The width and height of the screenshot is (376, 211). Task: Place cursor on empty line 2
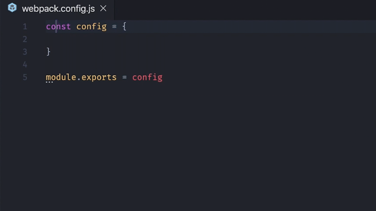[117, 39]
